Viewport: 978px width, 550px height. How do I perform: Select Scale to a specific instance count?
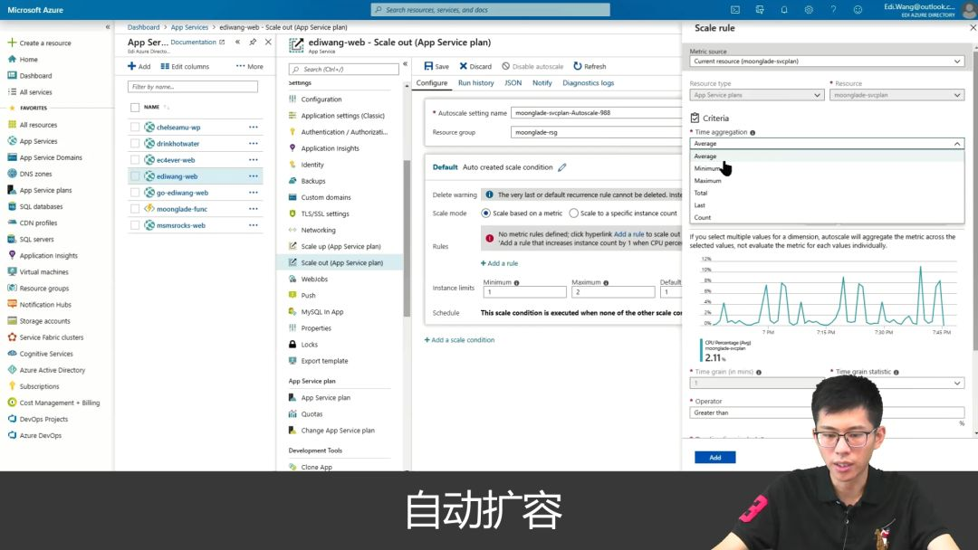click(573, 213)
